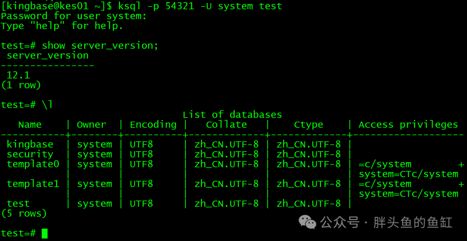Image resolution: width=467 pixels, height=241 pixels.
Task: Click the 12.1 server version value
Action: click(x=18, y=75)
